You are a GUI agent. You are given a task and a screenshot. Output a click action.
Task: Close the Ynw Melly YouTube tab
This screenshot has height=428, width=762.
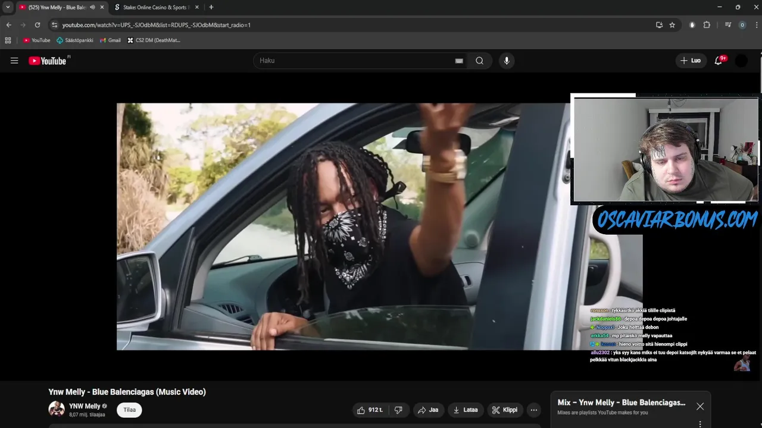[x=102, y=7]
